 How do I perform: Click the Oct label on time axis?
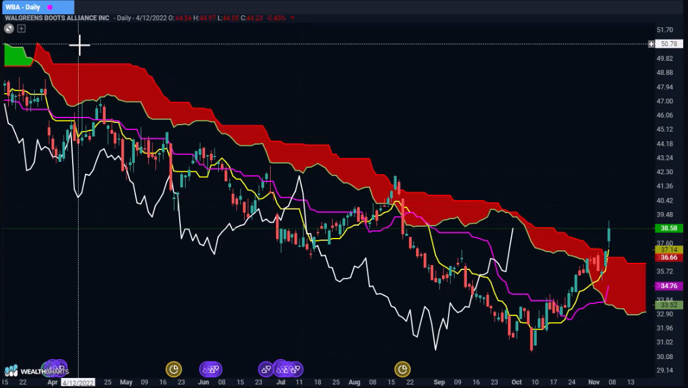(x=517, y=382)
